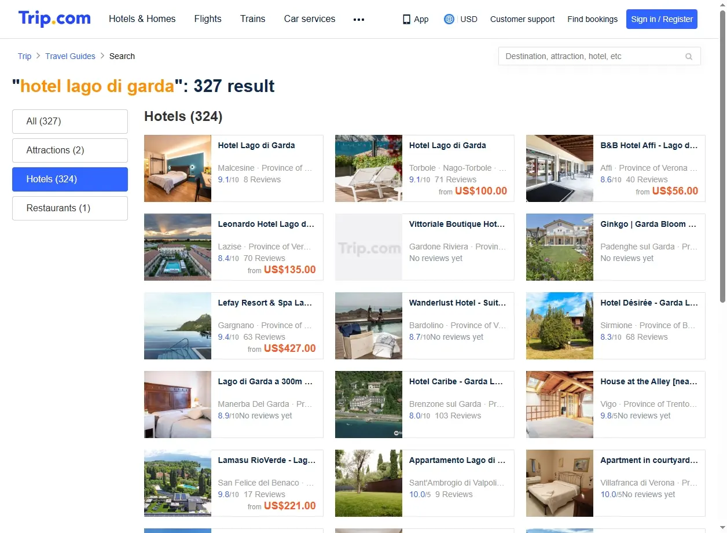Open the App download phone icon

[x=406, y=19]
